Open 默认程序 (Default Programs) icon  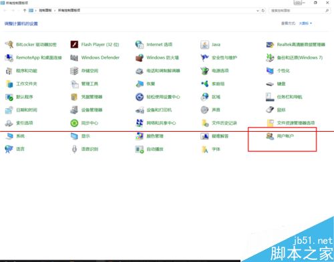click(x=9, y=97)
